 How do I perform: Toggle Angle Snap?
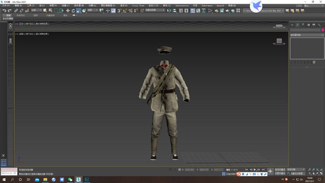[x=125, y=11]
